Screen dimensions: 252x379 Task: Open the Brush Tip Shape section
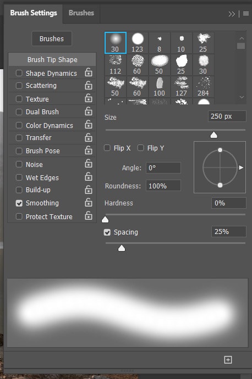point(52,60)
